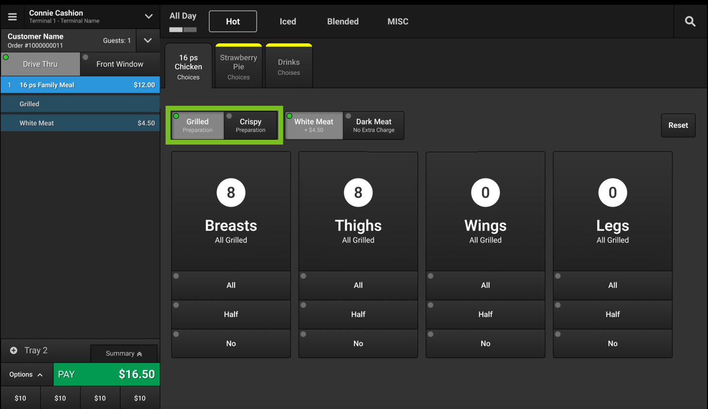Open the hamburger menu
Screen dimensions: 708x409
click(x=12, y=17)
